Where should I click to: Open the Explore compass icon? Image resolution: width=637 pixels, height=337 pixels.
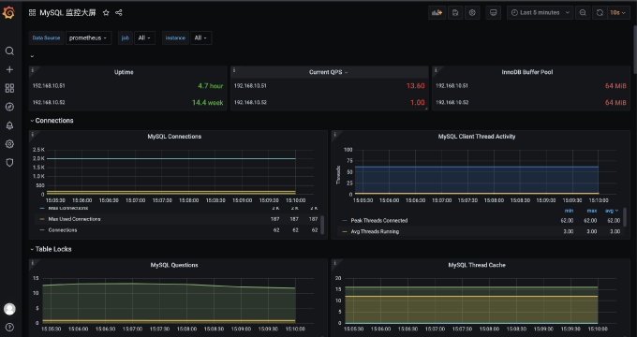[x=9, y=107]
